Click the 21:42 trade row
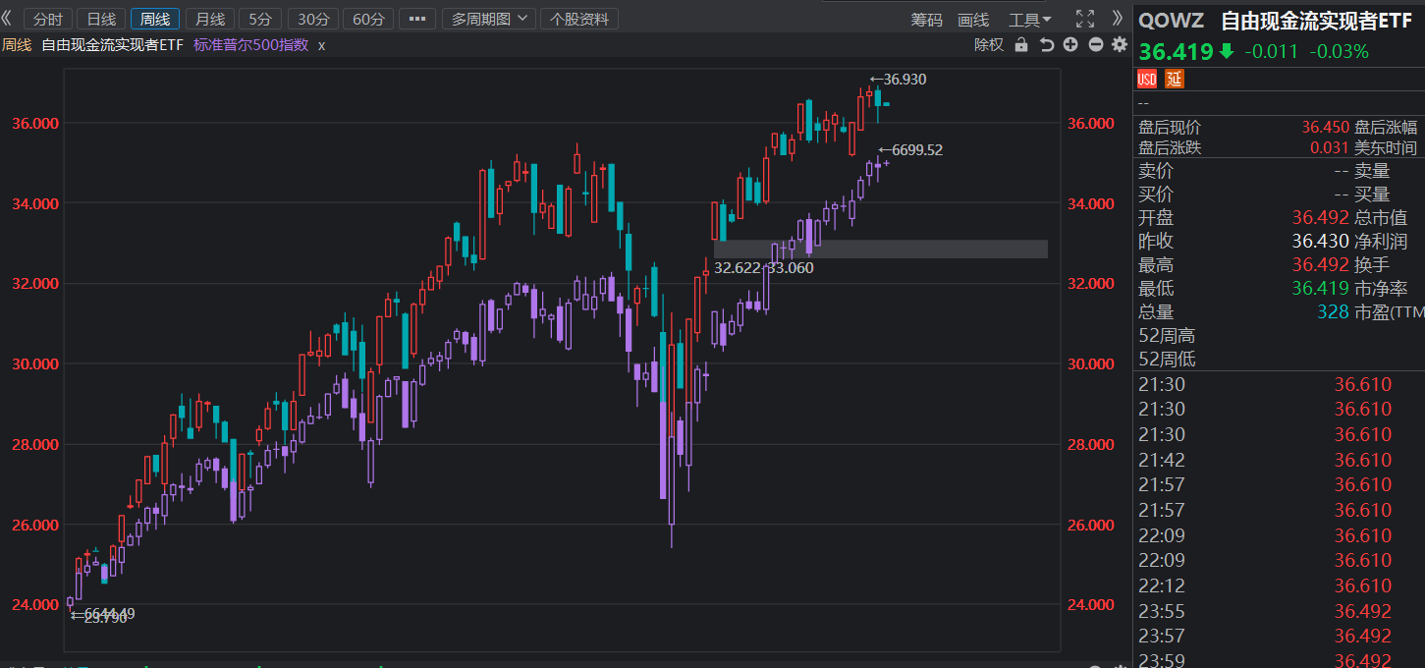Image resolution: width=1425 pixels, height=668 pixels. coord(1279,460)
